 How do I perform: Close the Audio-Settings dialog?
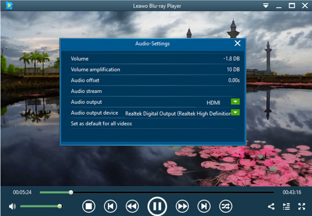pyautogui.click(x=238, y=44)
